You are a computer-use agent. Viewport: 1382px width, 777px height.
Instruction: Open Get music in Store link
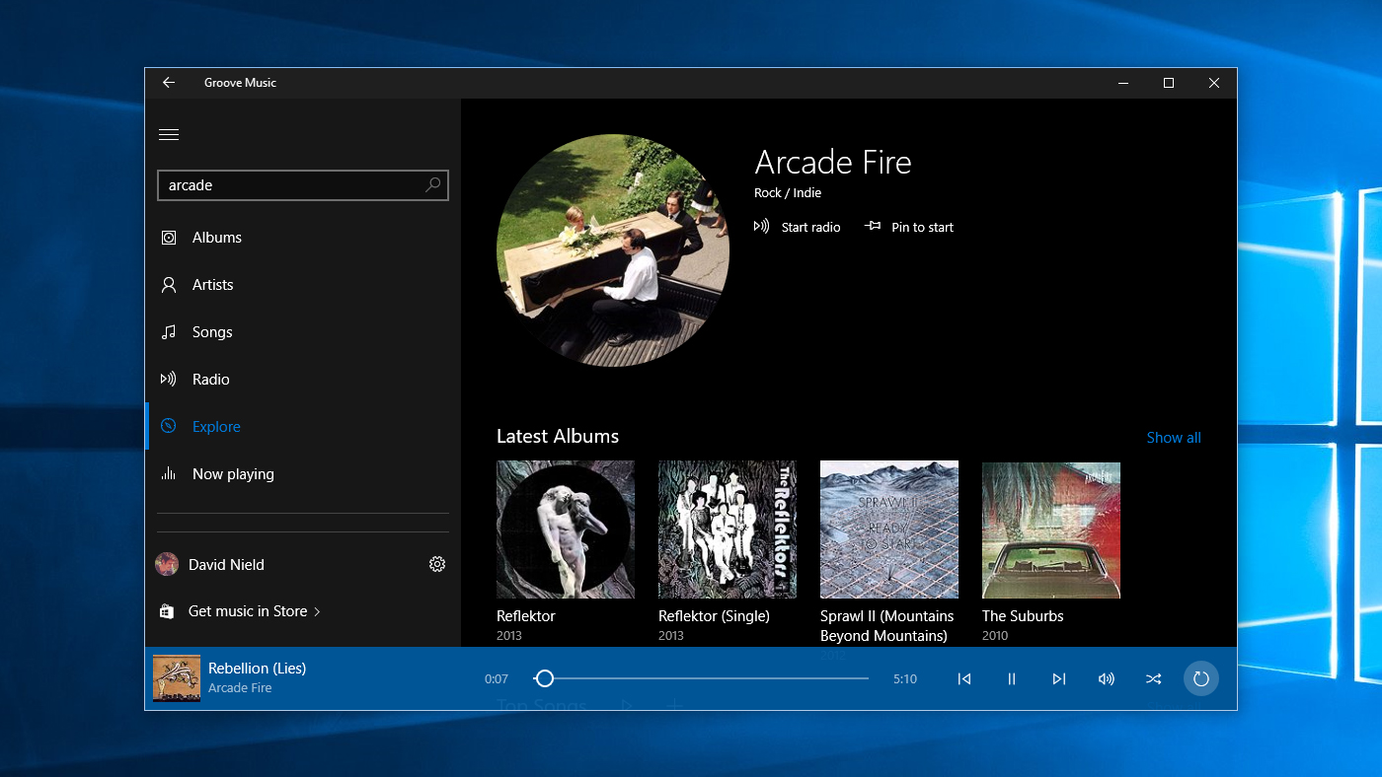(x=248, y=611)
